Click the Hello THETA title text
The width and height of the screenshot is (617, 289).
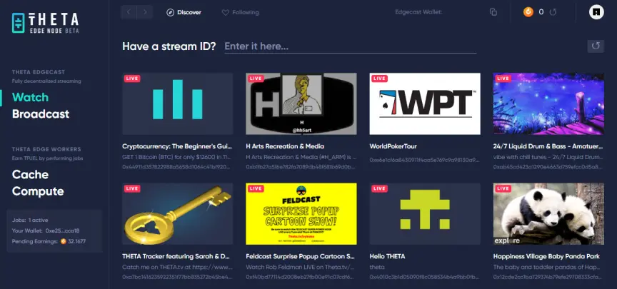point(387,256)
